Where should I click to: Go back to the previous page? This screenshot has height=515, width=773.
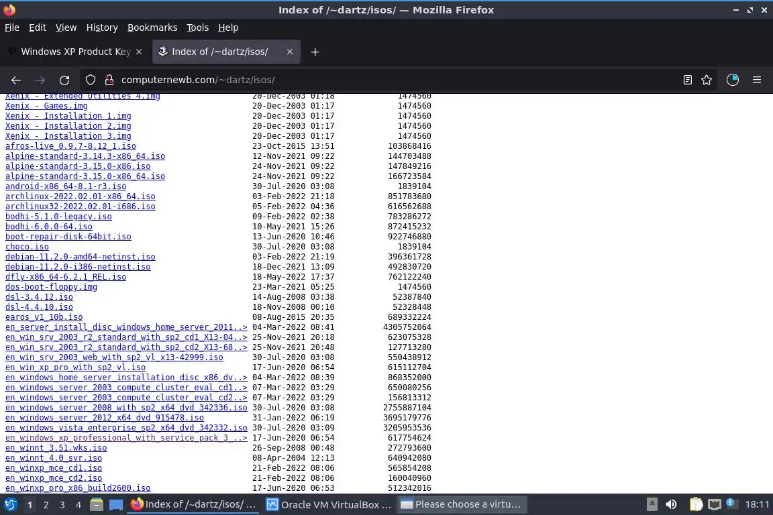pos(16,80)
